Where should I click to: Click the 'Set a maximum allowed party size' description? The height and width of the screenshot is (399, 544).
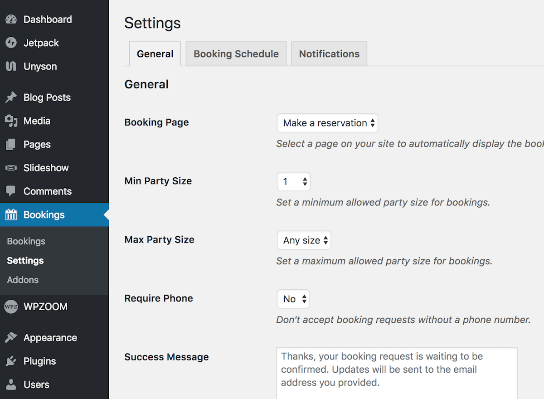tap(384, 261)
